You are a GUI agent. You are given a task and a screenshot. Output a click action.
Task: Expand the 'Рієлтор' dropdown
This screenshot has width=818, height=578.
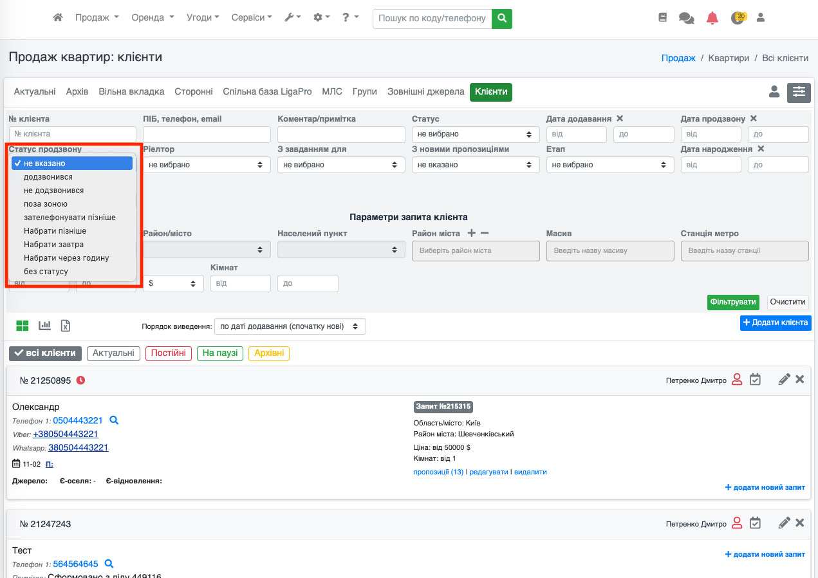tap(206, 165)
